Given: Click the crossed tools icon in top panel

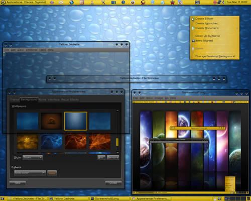Looking at the screenshot, I should click(103, 3).
